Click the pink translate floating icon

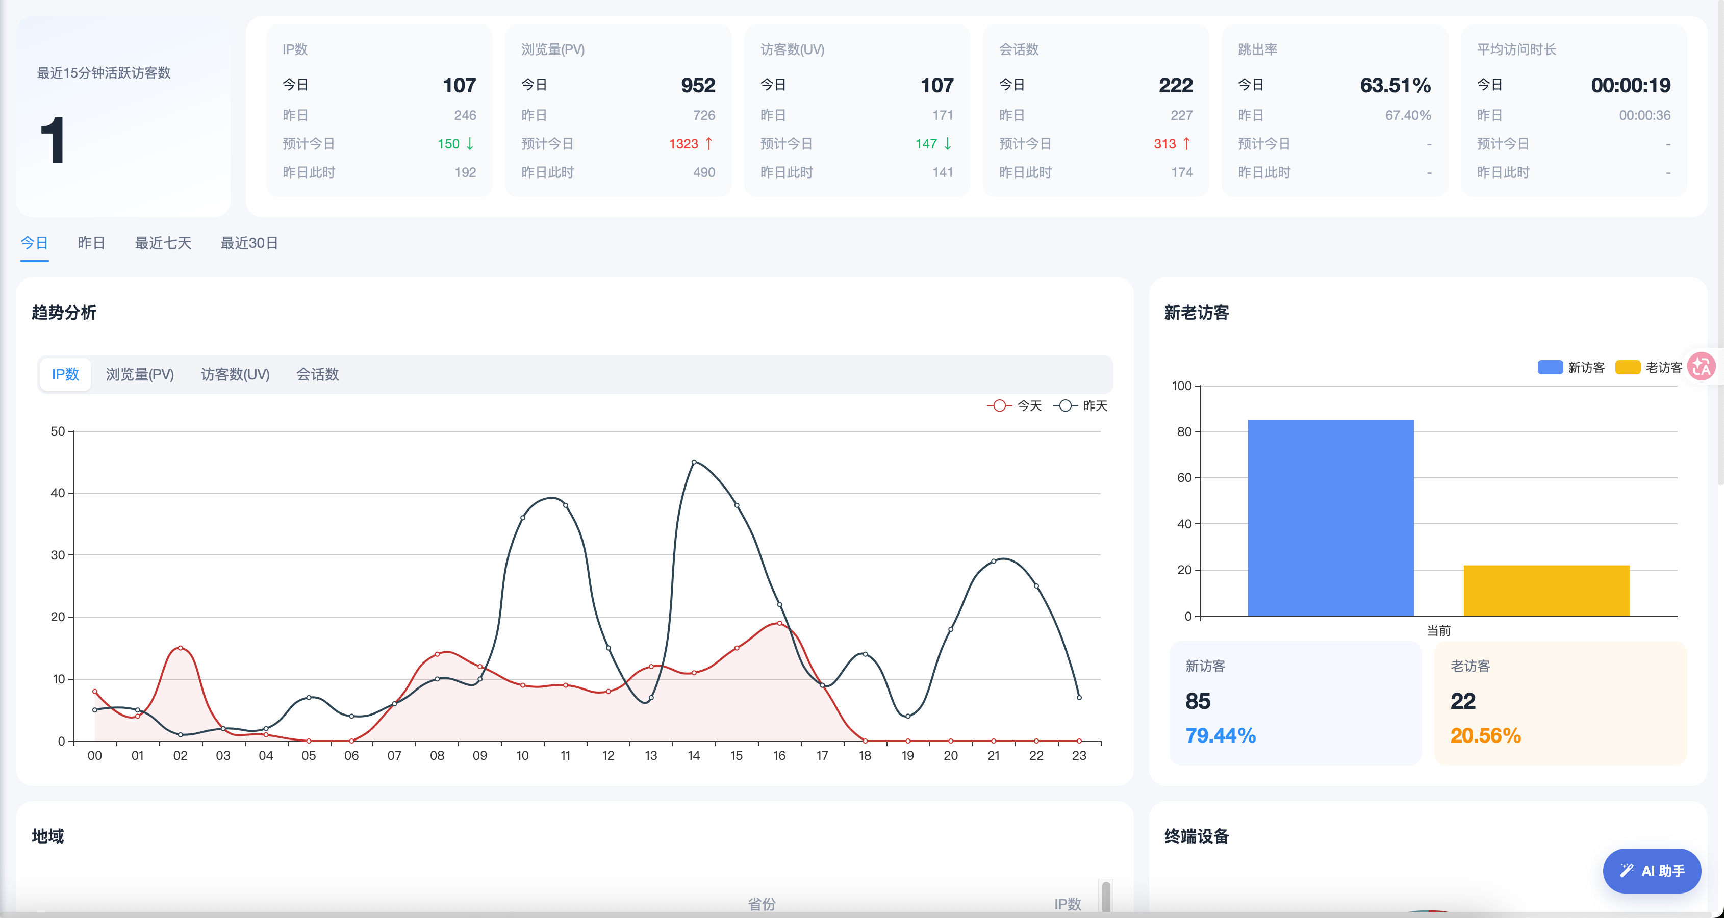tap(1701, 367)
